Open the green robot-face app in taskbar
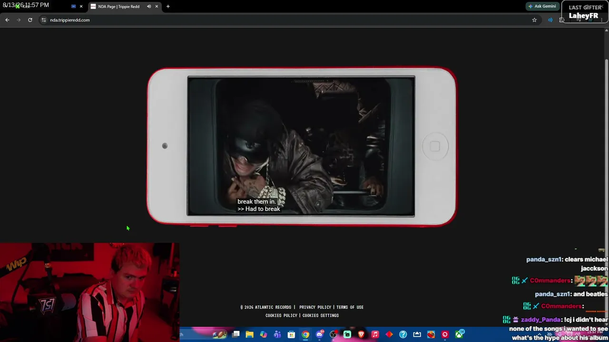 347,334
